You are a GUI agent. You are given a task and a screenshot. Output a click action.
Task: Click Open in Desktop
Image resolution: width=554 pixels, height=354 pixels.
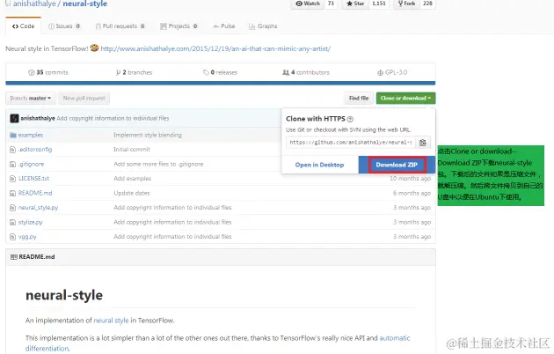click(x=319, y=165)
